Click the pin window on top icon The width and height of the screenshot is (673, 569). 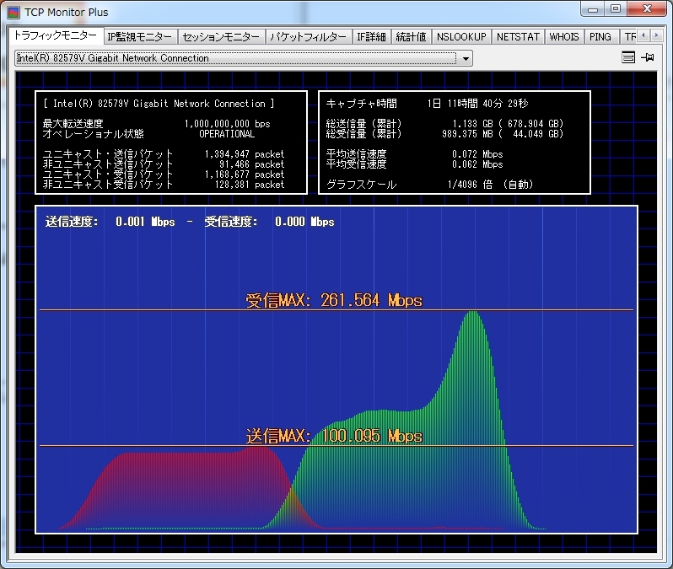point(648,57)
